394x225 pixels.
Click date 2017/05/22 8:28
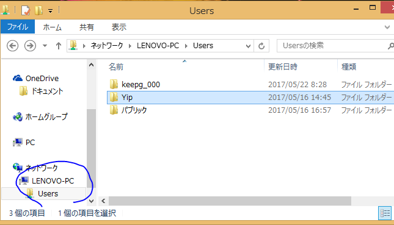tap(297, 85)
